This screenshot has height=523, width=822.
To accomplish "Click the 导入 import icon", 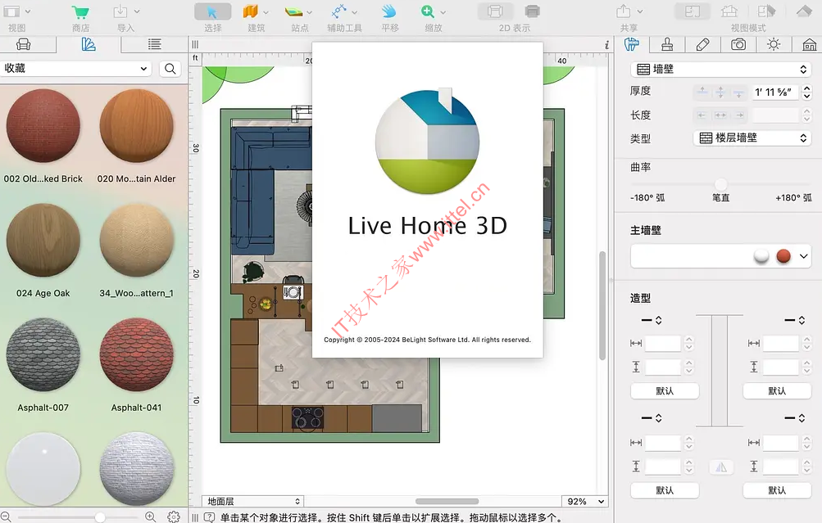I will tap(120, 11).
